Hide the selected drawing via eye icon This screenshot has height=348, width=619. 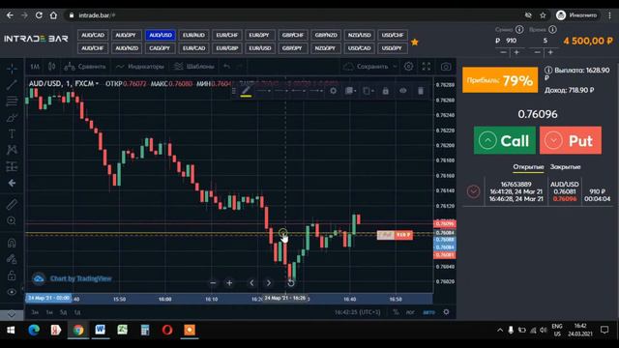(x=402, y=91)
